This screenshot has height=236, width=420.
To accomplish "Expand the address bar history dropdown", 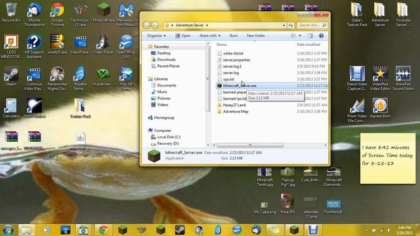I will [284, 25].
